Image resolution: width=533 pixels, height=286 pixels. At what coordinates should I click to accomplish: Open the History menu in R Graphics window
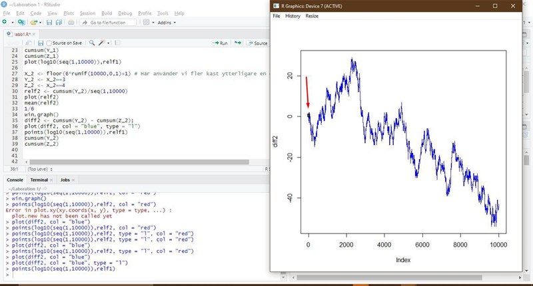tap(292, 16)
